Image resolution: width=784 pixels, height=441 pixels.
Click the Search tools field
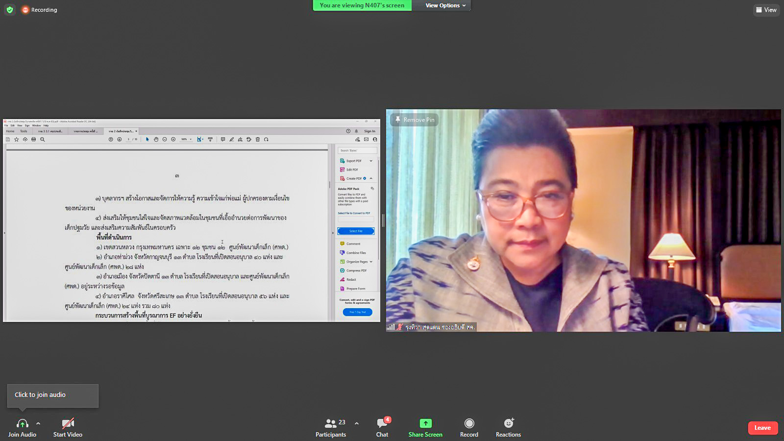tap(357, 150)
